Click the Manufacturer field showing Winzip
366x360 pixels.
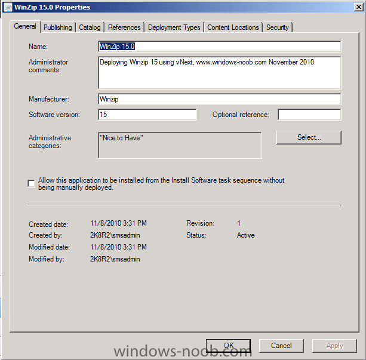click(x=219, y=99)
